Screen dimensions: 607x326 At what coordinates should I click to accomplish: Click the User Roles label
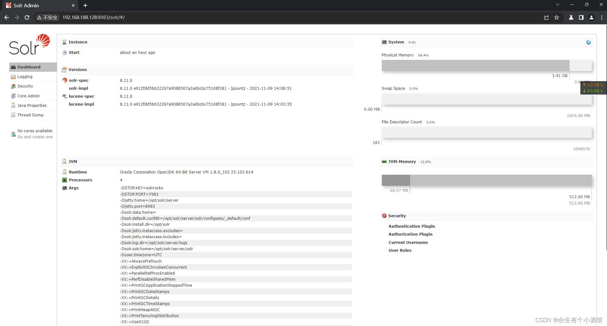tap(400, 250)
